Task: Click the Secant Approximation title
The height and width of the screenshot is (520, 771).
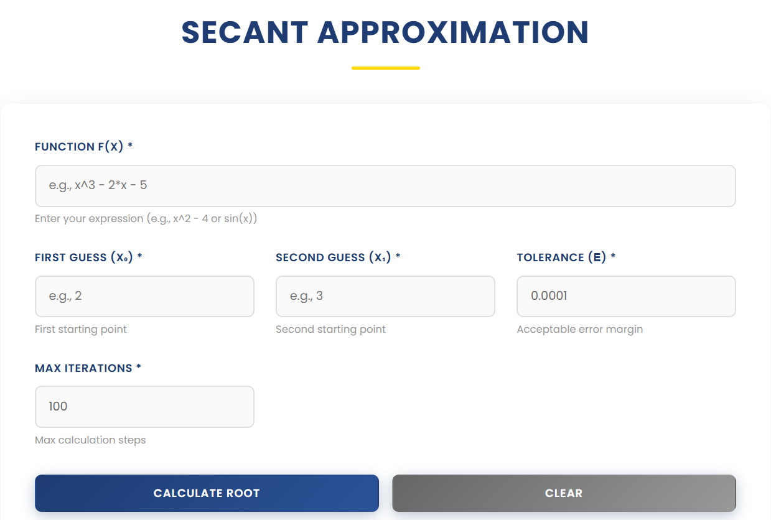Action: click(385, 32)
